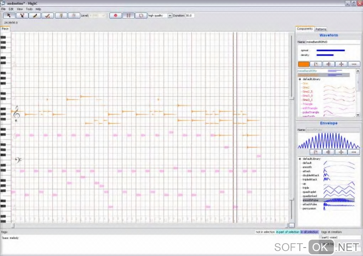Screen dimensions: 363x256
Task: Open the View menu
Action: (20, 9)
